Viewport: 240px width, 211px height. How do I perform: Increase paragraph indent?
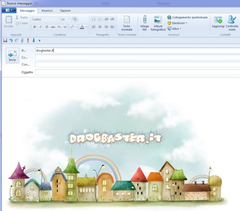(x=112, y=19)
